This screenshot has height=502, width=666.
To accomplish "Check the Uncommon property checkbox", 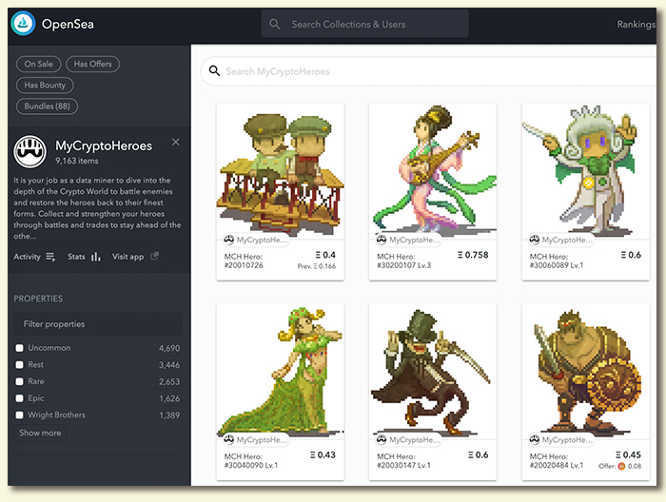I will (x=19, y=348).
